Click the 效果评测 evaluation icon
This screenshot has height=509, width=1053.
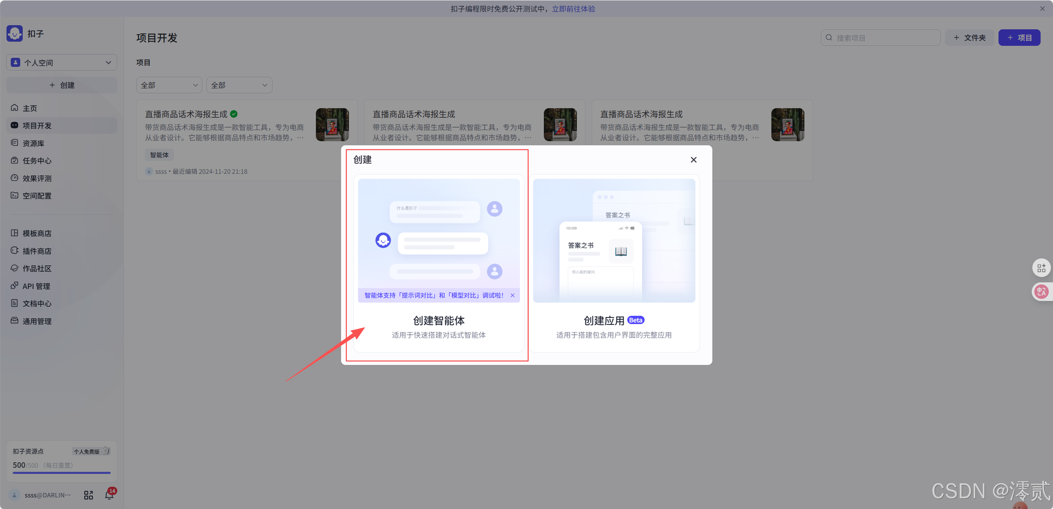[14, 178]
